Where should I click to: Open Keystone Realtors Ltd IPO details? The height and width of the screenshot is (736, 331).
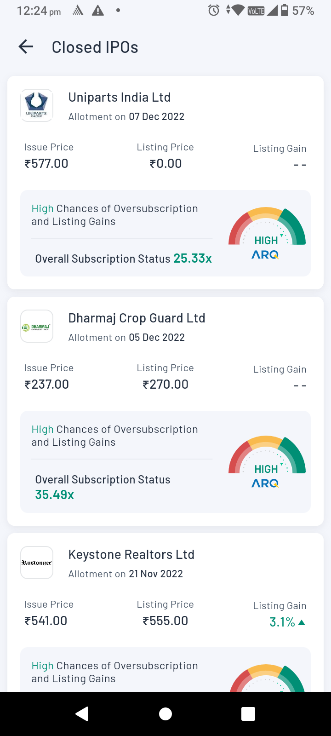coord(131,555)
